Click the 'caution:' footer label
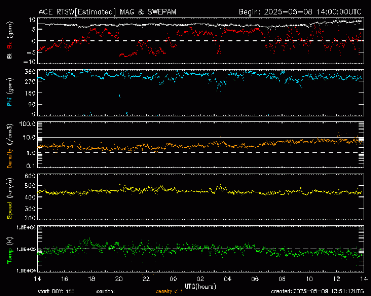Screen dimensions: 371x296 [106, 292]
